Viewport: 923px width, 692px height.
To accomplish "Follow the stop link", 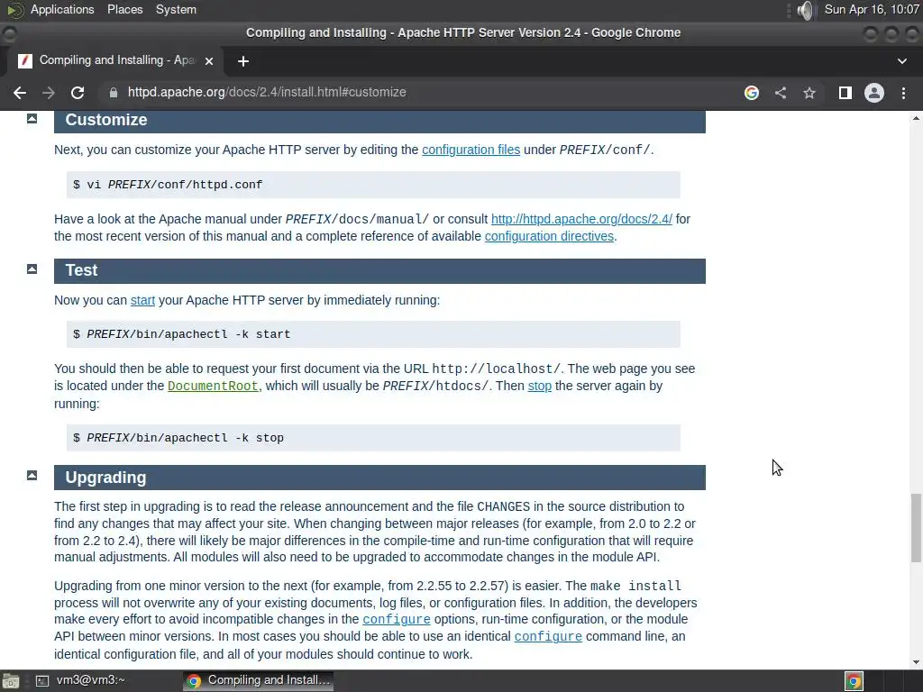I will click(x=540, y=386).
